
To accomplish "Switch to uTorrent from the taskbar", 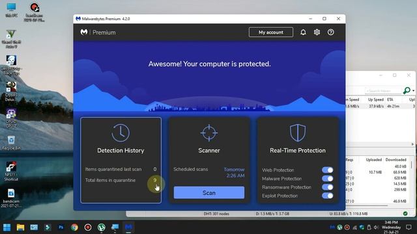I will (x=102, y=227).
